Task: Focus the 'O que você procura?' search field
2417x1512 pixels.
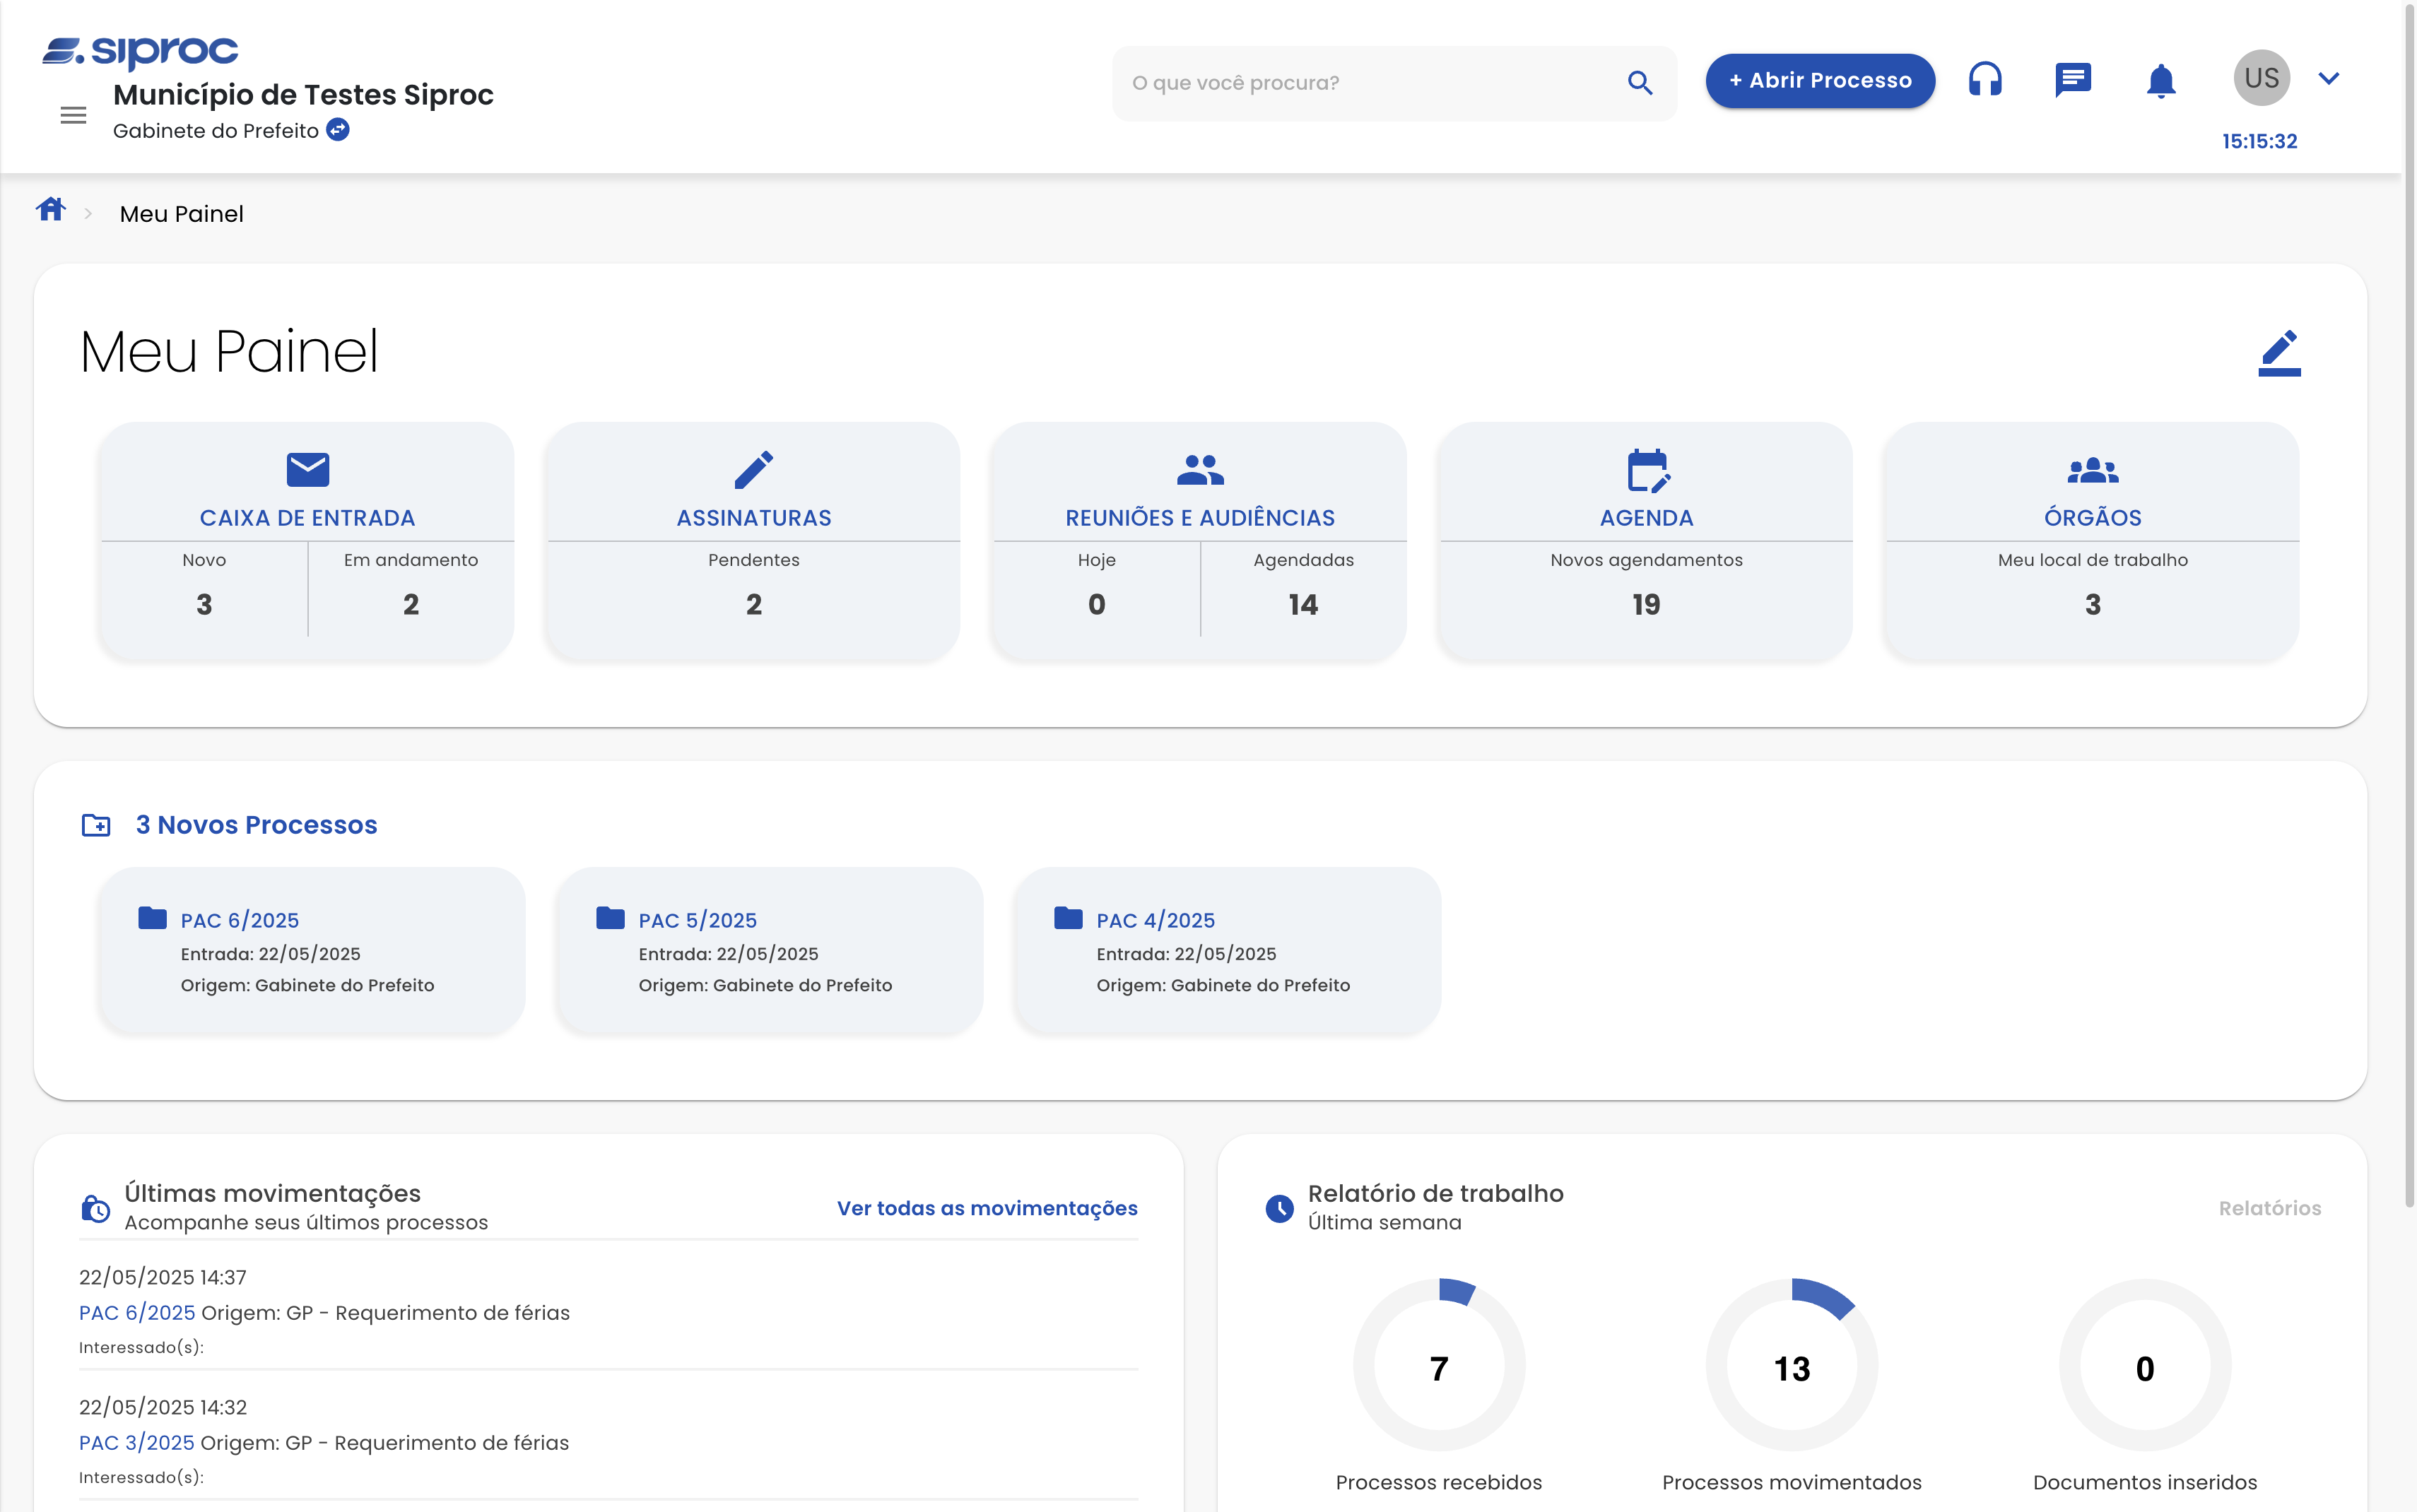Action: point(1394,83)
